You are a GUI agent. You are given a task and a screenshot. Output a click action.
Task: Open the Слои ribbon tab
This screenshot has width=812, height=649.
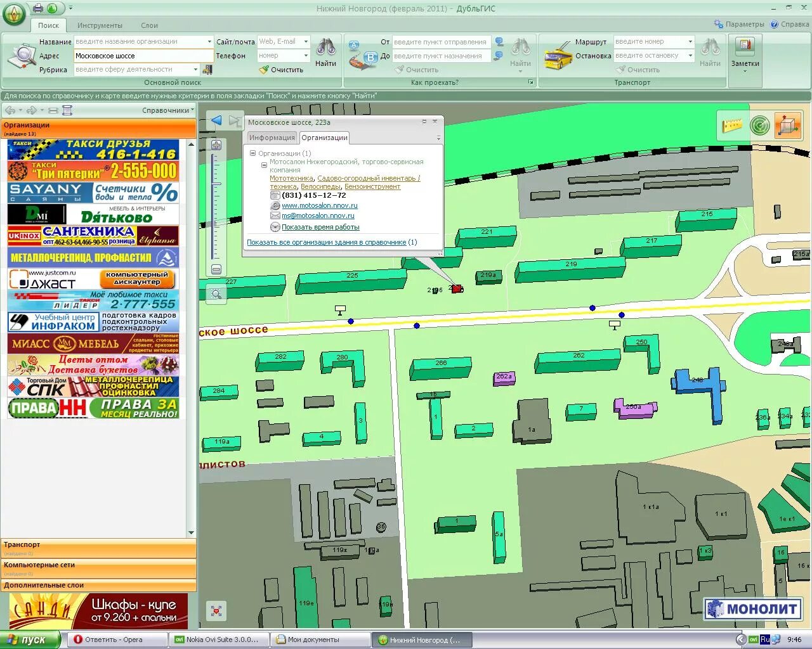149,25
